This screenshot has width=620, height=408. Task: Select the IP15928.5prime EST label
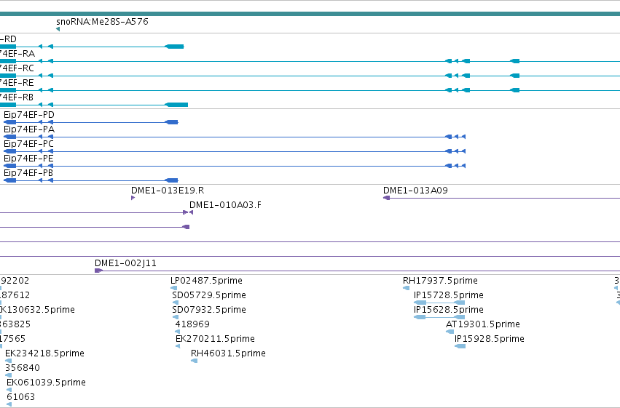point(490,339)
